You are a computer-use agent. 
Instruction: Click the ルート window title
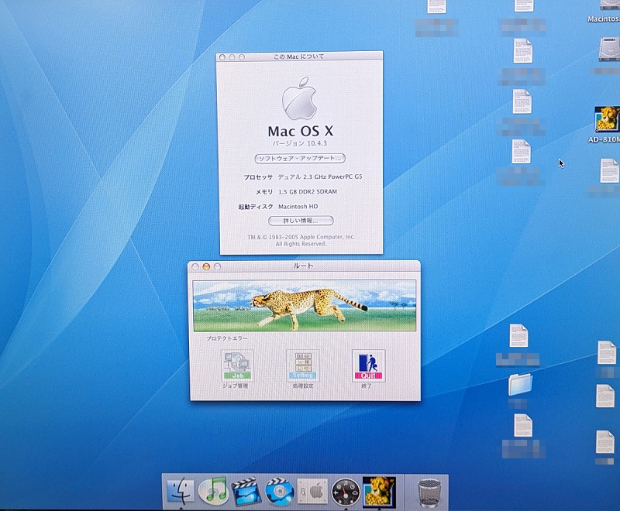pos(303,266)
